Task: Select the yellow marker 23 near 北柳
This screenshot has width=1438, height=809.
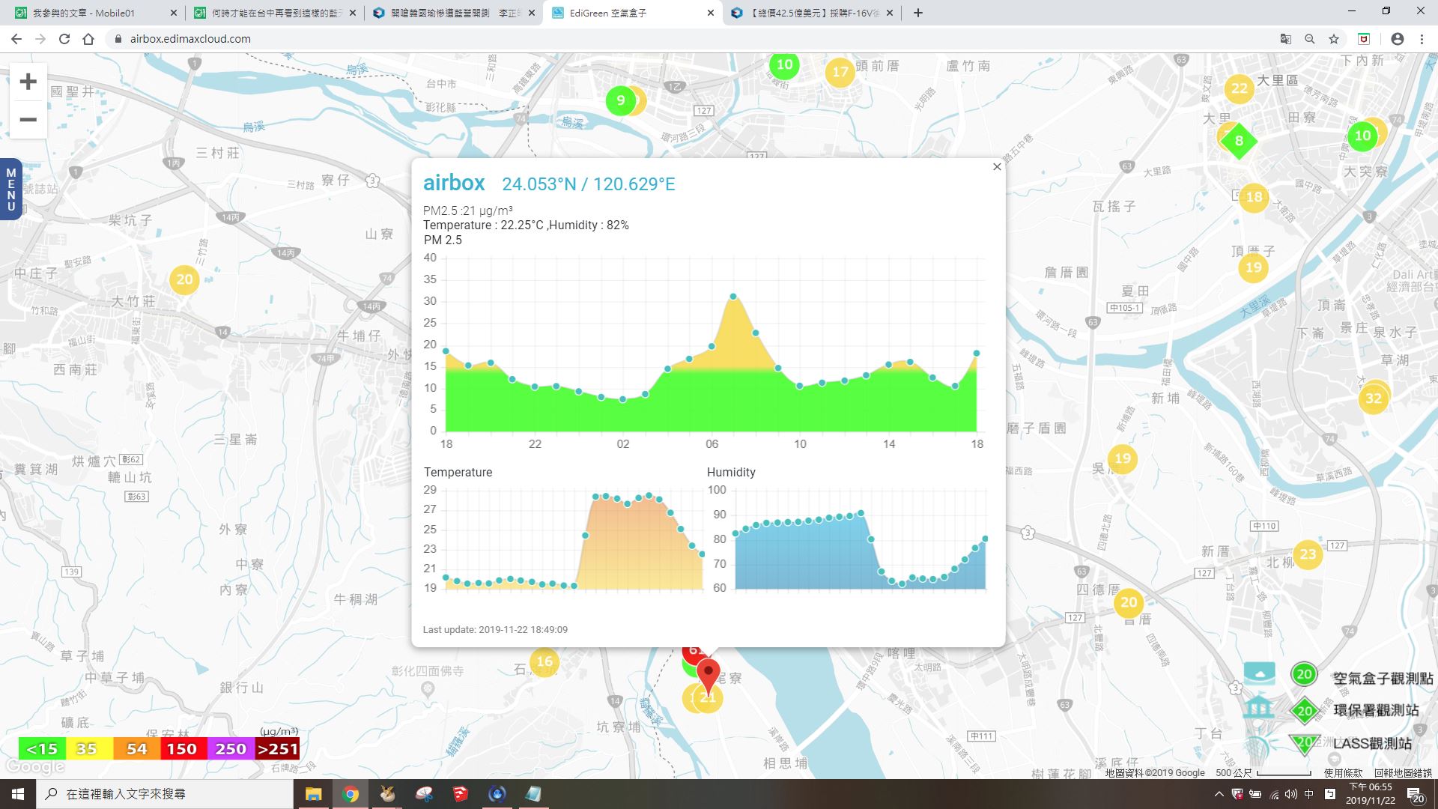Action: [x=1308, y=554]
